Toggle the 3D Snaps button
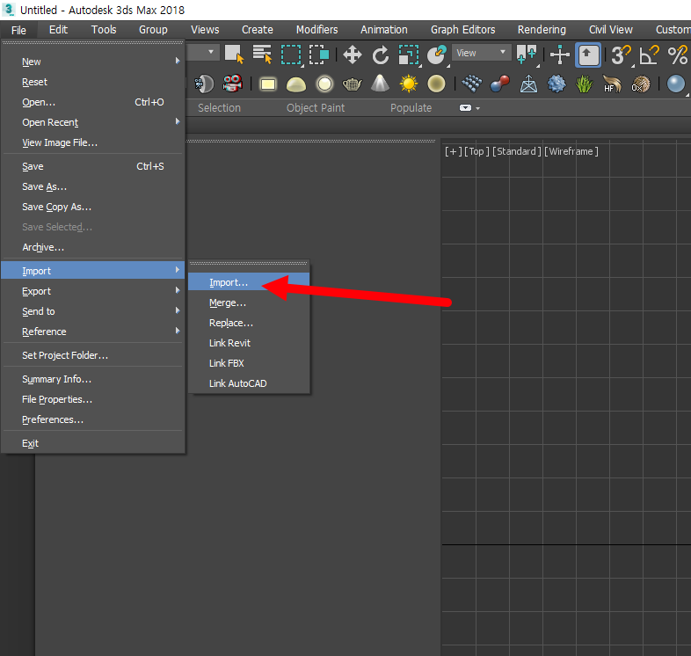691x656 pixels. [x=621, y=55]
